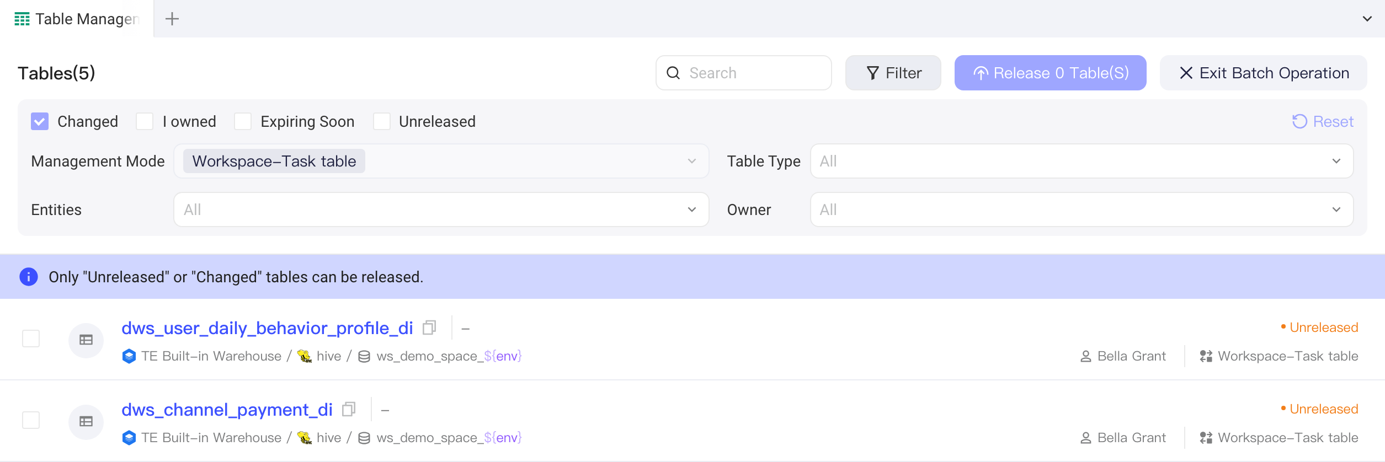1385x462 pixels.
Task: Click the search magnifier icon
Action: [x=673, y=73]
